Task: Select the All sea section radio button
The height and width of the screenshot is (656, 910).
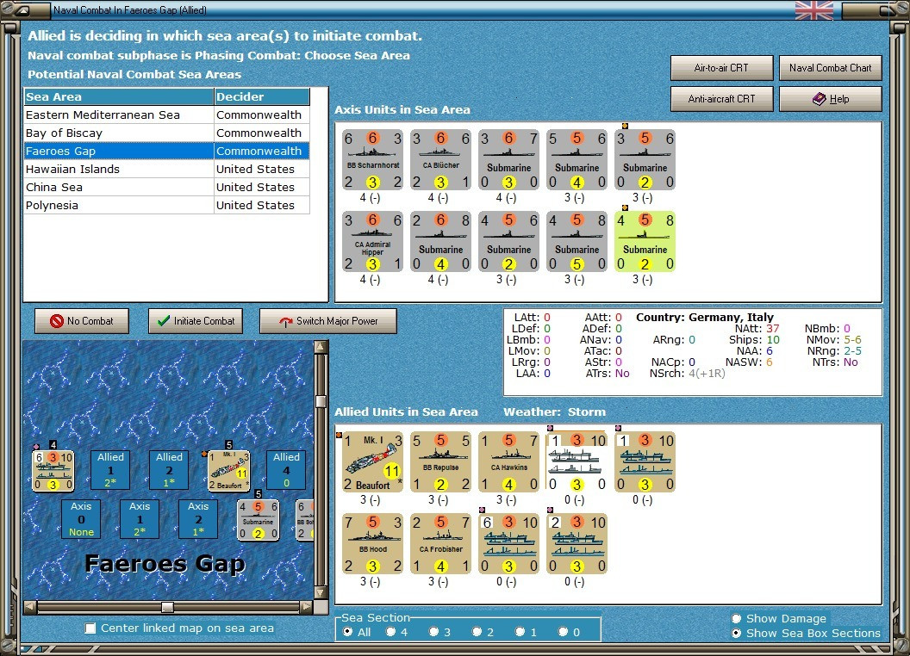Action: pos(347,632)
